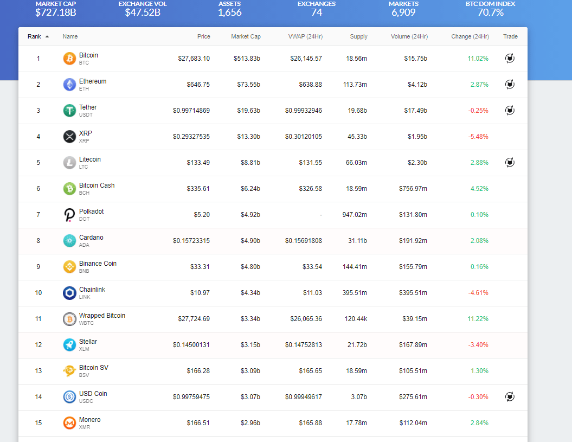Open the Chainlink asset name link
The height and width of the screenshot is (442, 572).
click(x=92, y=290)
